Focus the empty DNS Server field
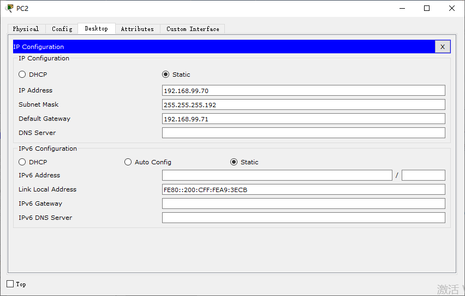 click(303, 133)
